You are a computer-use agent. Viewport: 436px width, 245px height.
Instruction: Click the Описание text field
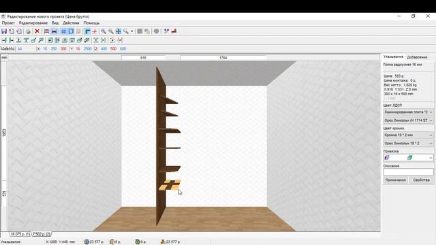coord(408,172)
